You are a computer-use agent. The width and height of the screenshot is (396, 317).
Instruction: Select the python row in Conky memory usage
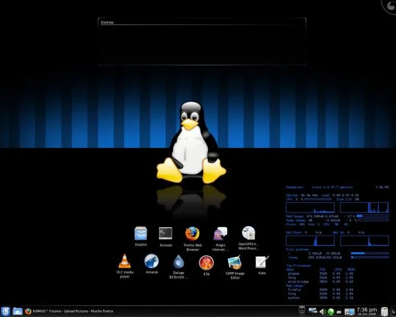point(321,298)
